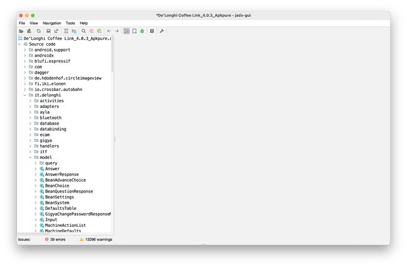This screenshot has height=267, width=407.
Task: Click the warnings triangle icon in status bar
Action: click(81, 240)
